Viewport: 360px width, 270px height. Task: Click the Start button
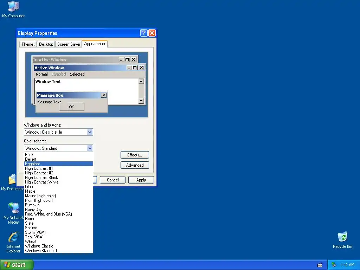pyautogui.click(x=17, y=265)
